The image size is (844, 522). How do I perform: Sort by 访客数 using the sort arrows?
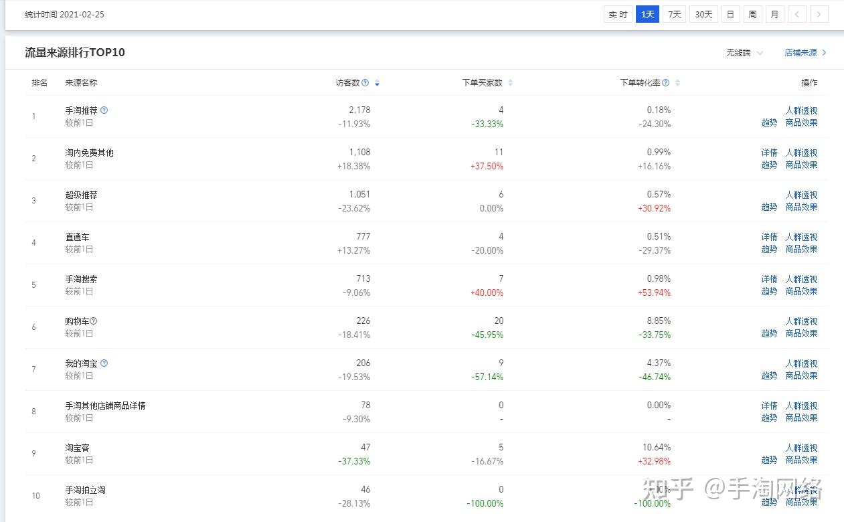tap(377, 83)
